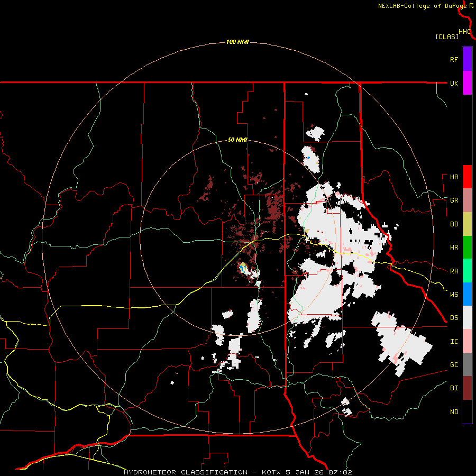Click the NEXLAB-College of DuPage text
The image size is (476, 476).
tap(423, 6)
